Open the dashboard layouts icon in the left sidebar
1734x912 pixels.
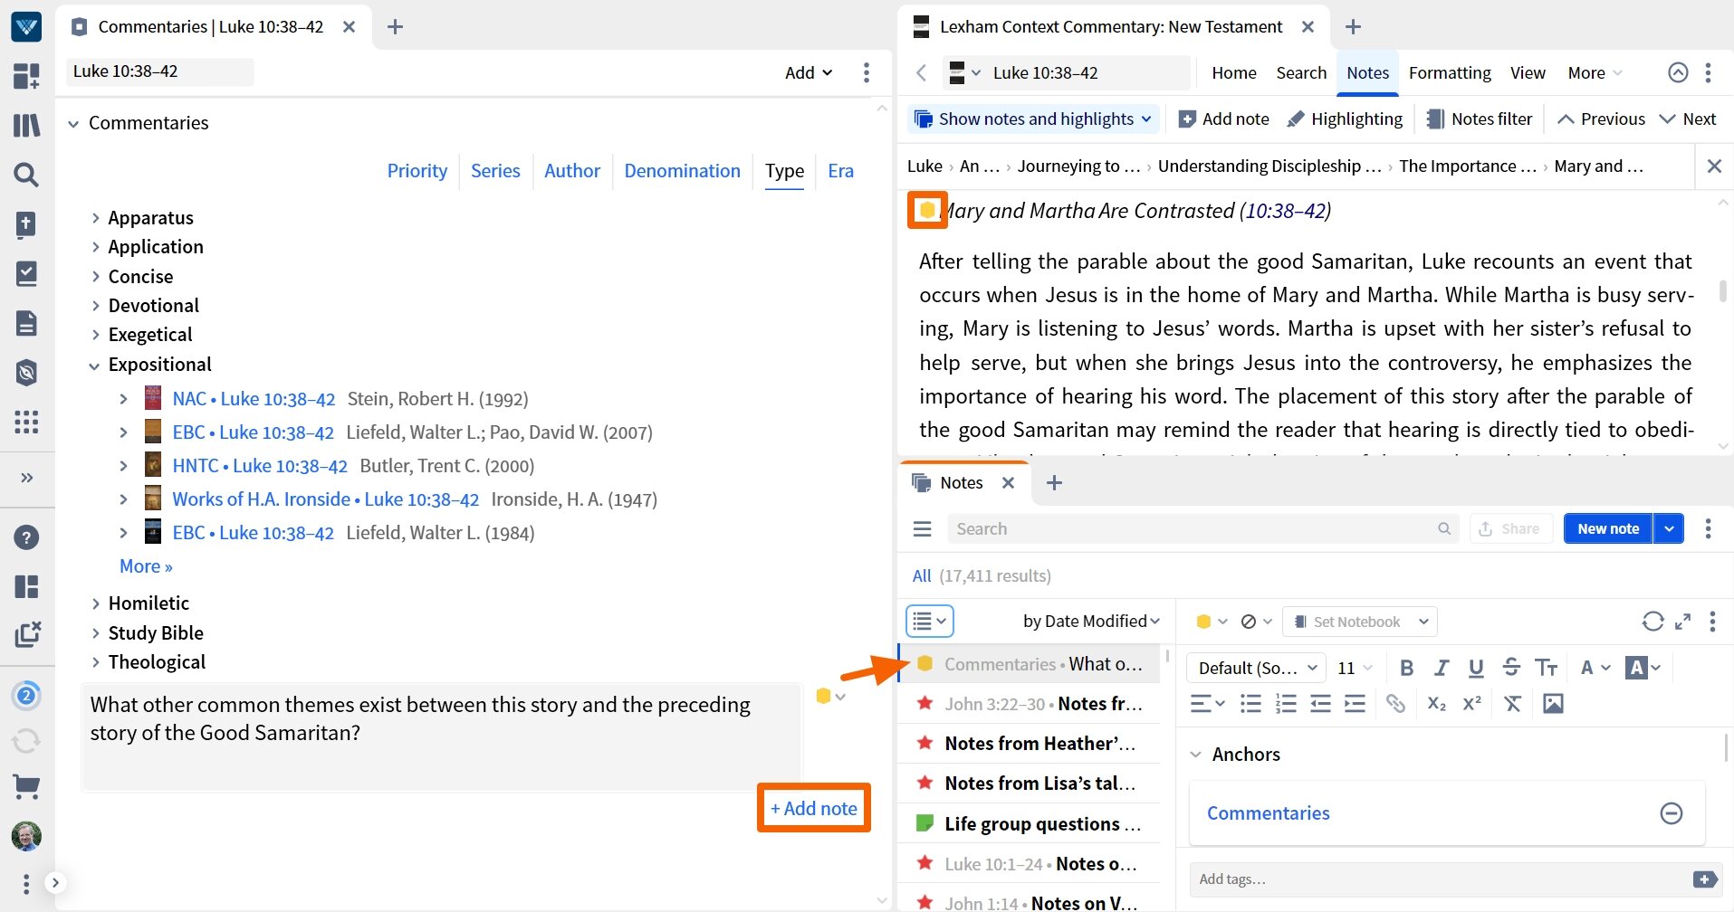click(26, 76)
